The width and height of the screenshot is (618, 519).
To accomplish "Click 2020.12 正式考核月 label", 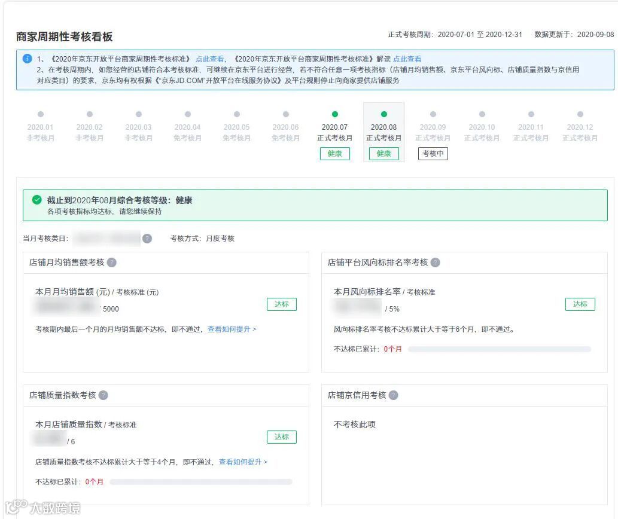I will point(580,138).
